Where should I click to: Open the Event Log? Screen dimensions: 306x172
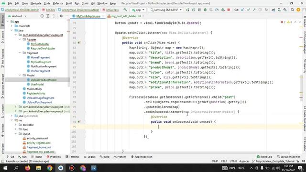pyautogui.click(x=264, y=157)
